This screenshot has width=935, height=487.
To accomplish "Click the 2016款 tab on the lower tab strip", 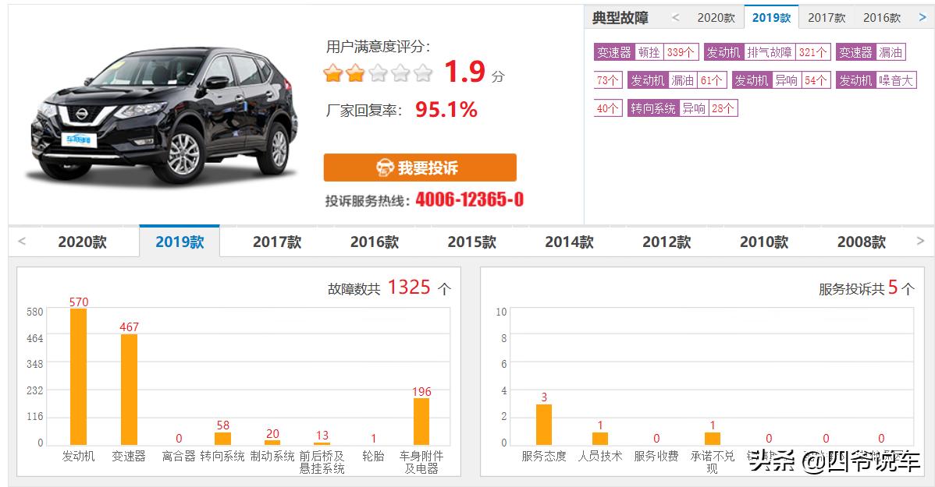I will tap(374, 242).
